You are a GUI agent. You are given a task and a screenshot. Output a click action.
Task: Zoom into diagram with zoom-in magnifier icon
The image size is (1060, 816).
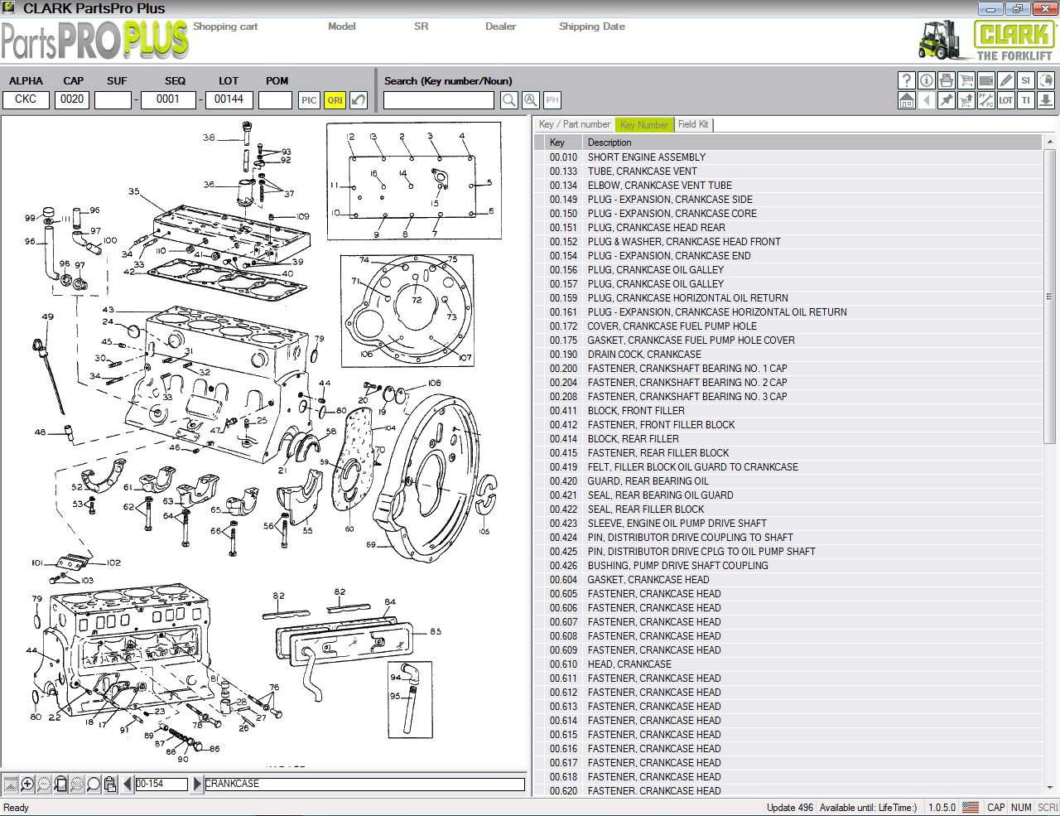tap(27, 784)
